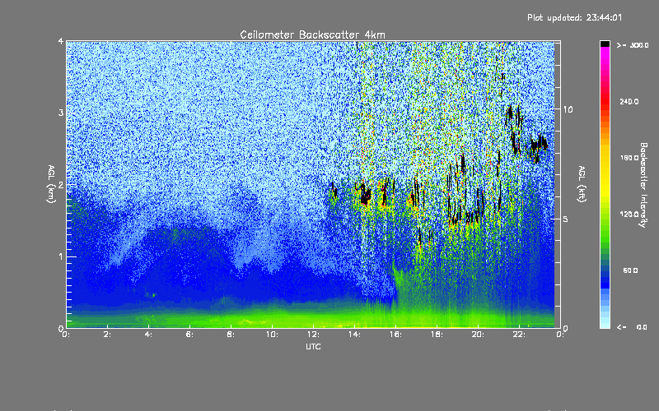
Task: Click the '4' tick on the km axis
Action: pyautogui.click(x=61, y=41)
